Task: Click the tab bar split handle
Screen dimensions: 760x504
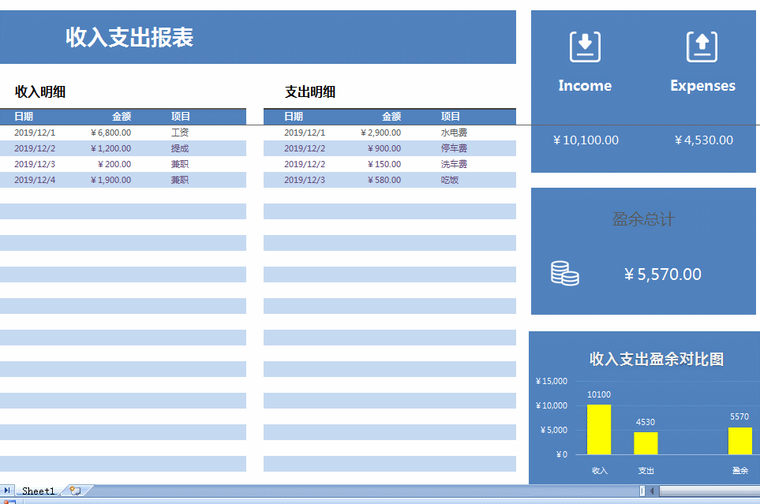Action: coord(642,491)
